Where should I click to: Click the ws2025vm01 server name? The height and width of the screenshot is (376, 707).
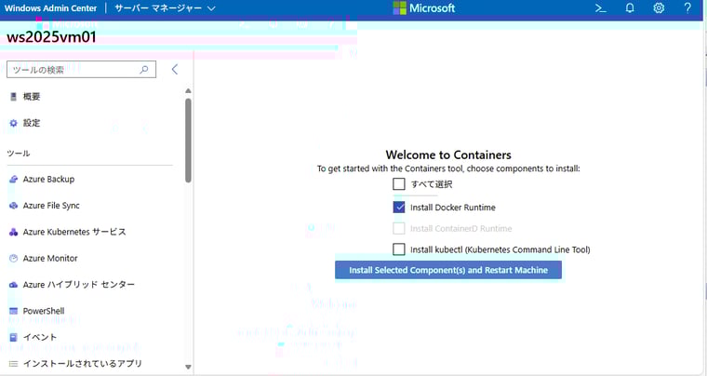pos(51,37)
